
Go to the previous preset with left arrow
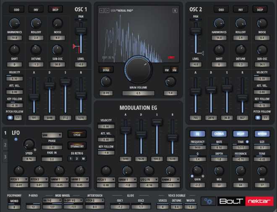101,10
